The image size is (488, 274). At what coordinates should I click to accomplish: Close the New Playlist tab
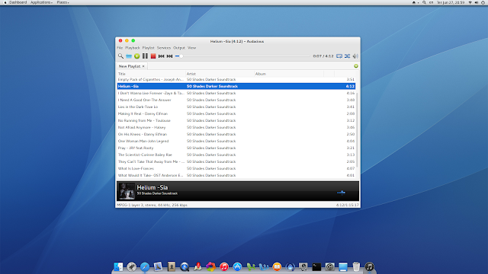(x=143, y=66)
